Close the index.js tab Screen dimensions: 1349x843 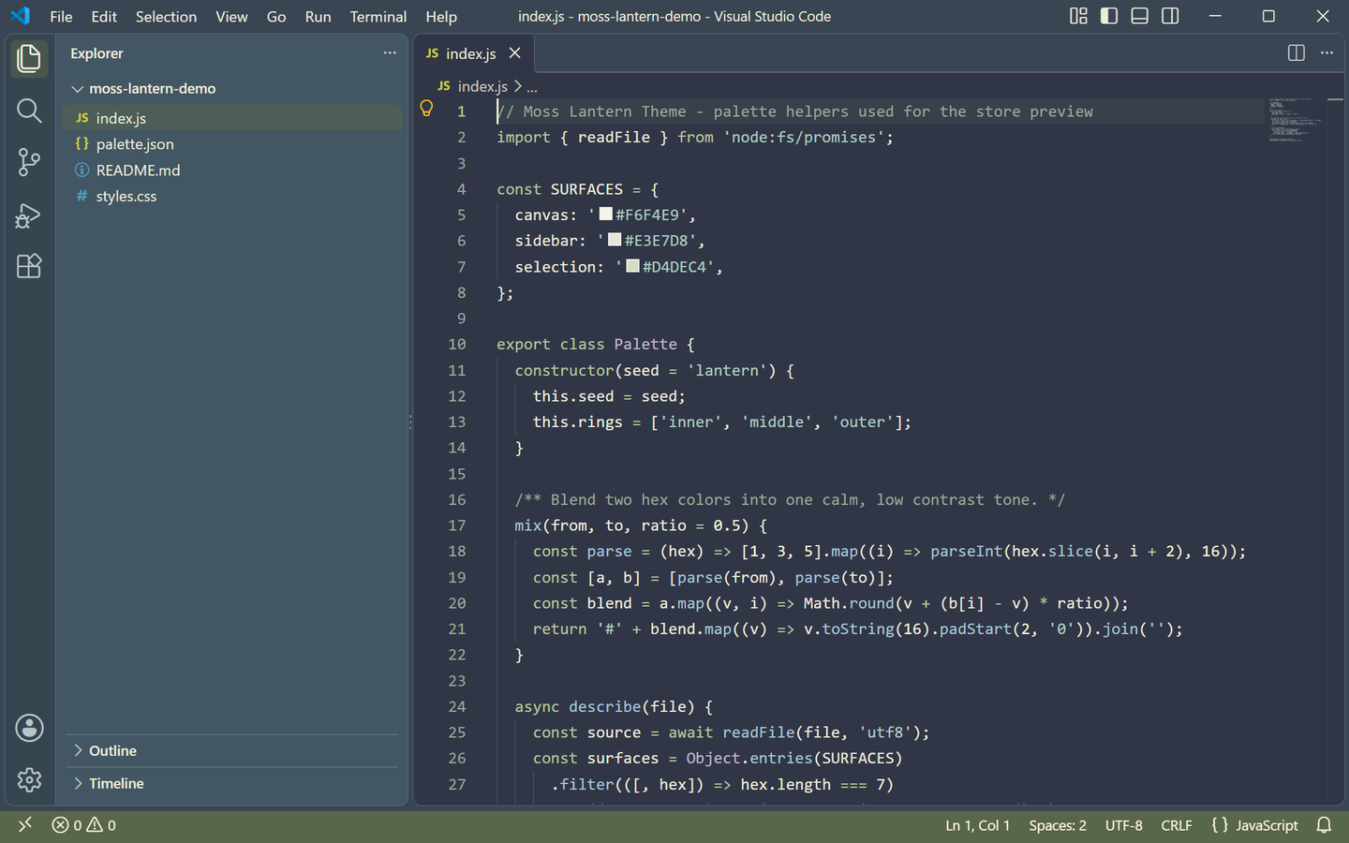click(515, 53)
